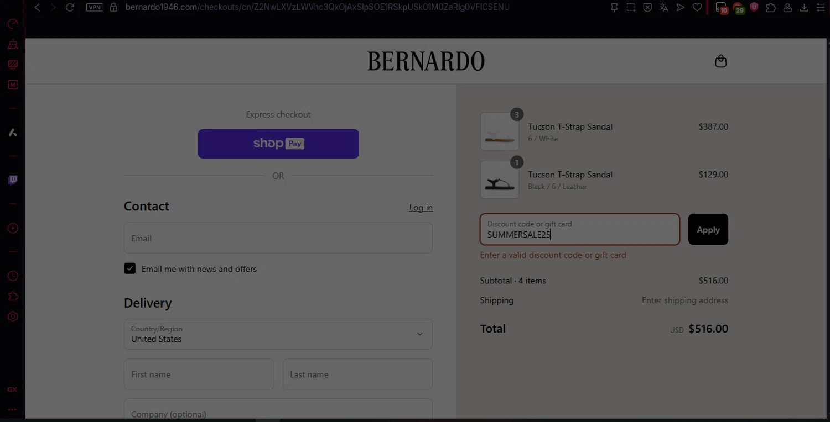The height and width of the screenshot is (422, 830).
Task: Open extension with red 10 badge
Action: point(722,8)
